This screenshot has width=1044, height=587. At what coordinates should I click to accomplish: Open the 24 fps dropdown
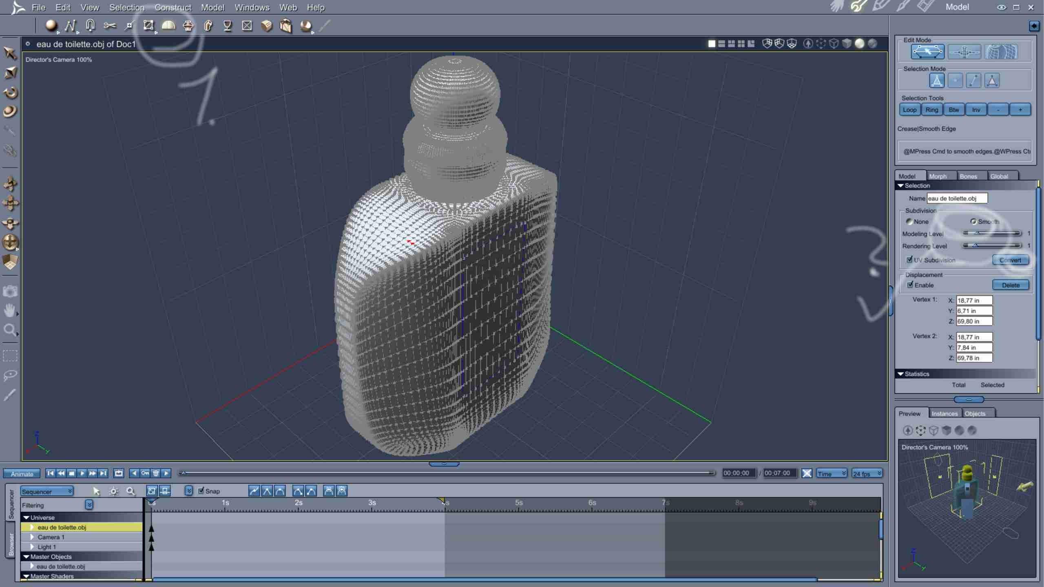coord(867,473)
